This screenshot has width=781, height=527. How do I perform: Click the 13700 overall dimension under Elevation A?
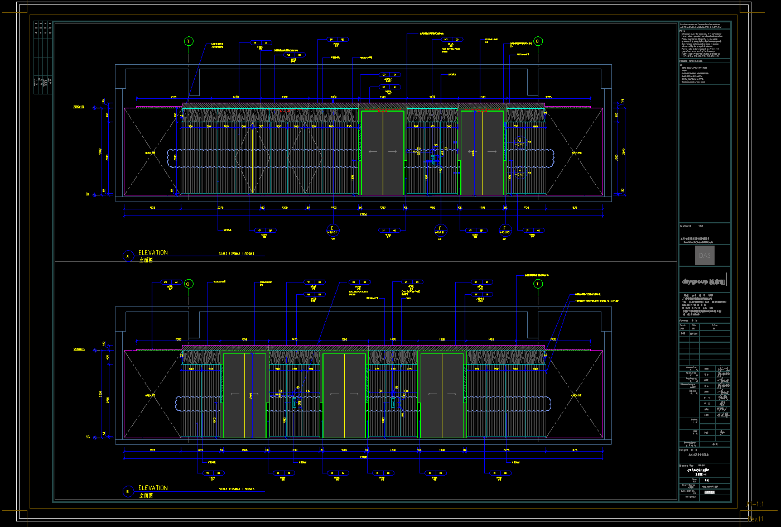tap(363, 214)
